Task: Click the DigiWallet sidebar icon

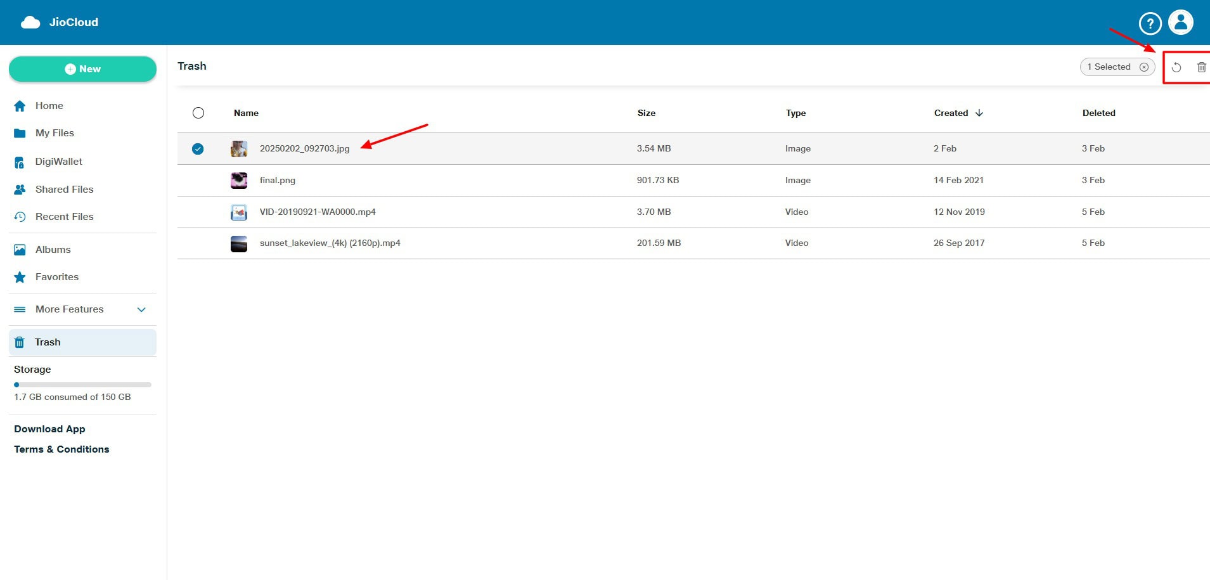Action: point(20,162)
